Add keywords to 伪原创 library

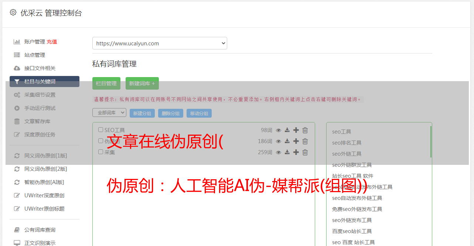coord(296,141)
